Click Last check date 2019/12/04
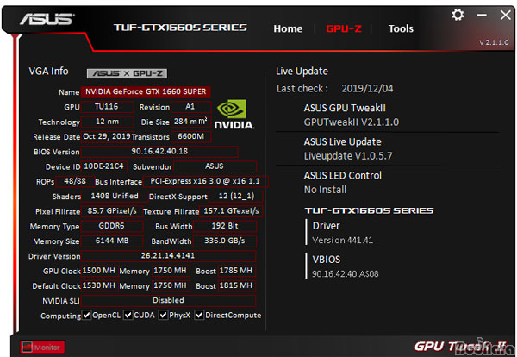517x357 pixels. [x=367, y=89]
